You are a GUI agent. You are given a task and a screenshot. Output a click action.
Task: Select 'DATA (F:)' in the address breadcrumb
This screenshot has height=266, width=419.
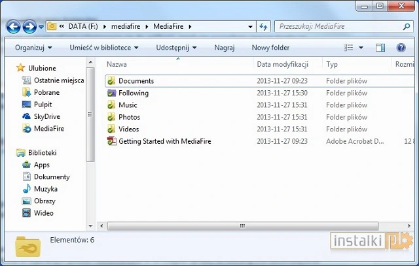[83, 26]
